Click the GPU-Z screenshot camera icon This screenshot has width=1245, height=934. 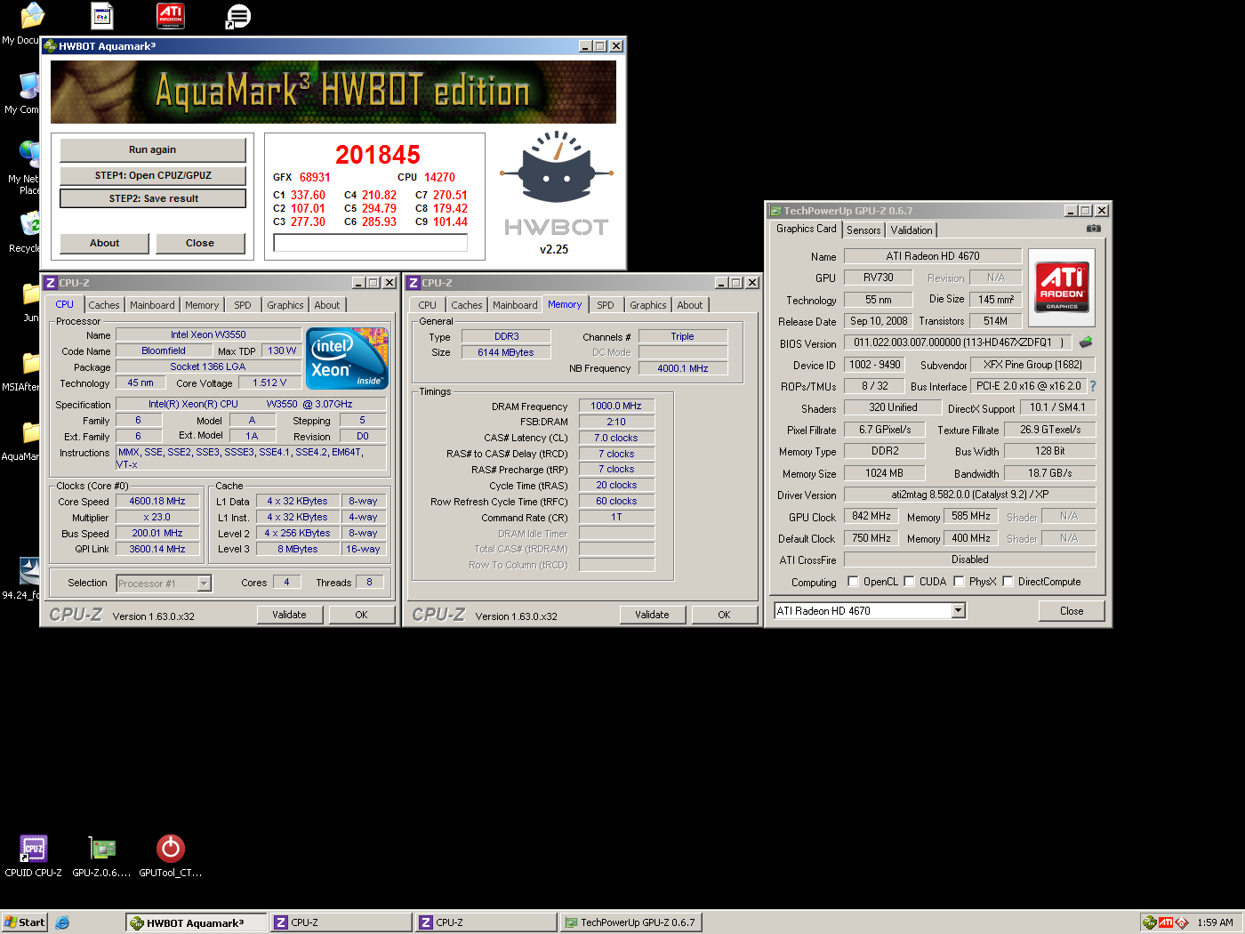(x=1093, y=229)
